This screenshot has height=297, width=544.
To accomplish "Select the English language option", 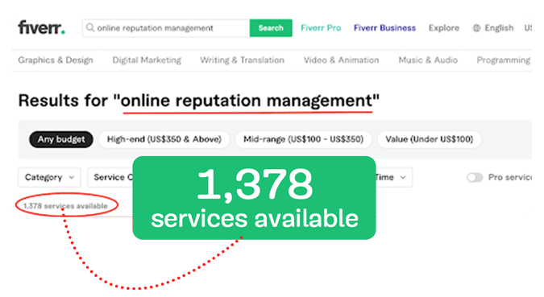I will (499, 28).
